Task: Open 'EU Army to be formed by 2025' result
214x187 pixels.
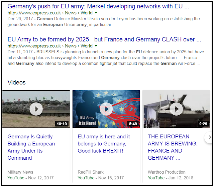Action: coord(104,39)
